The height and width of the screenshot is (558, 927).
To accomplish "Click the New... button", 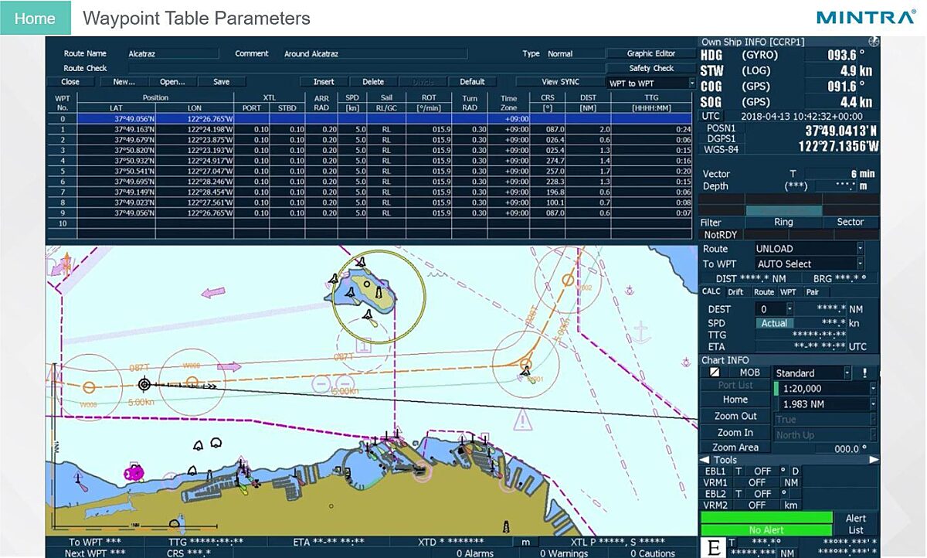I will coord(124,81).
